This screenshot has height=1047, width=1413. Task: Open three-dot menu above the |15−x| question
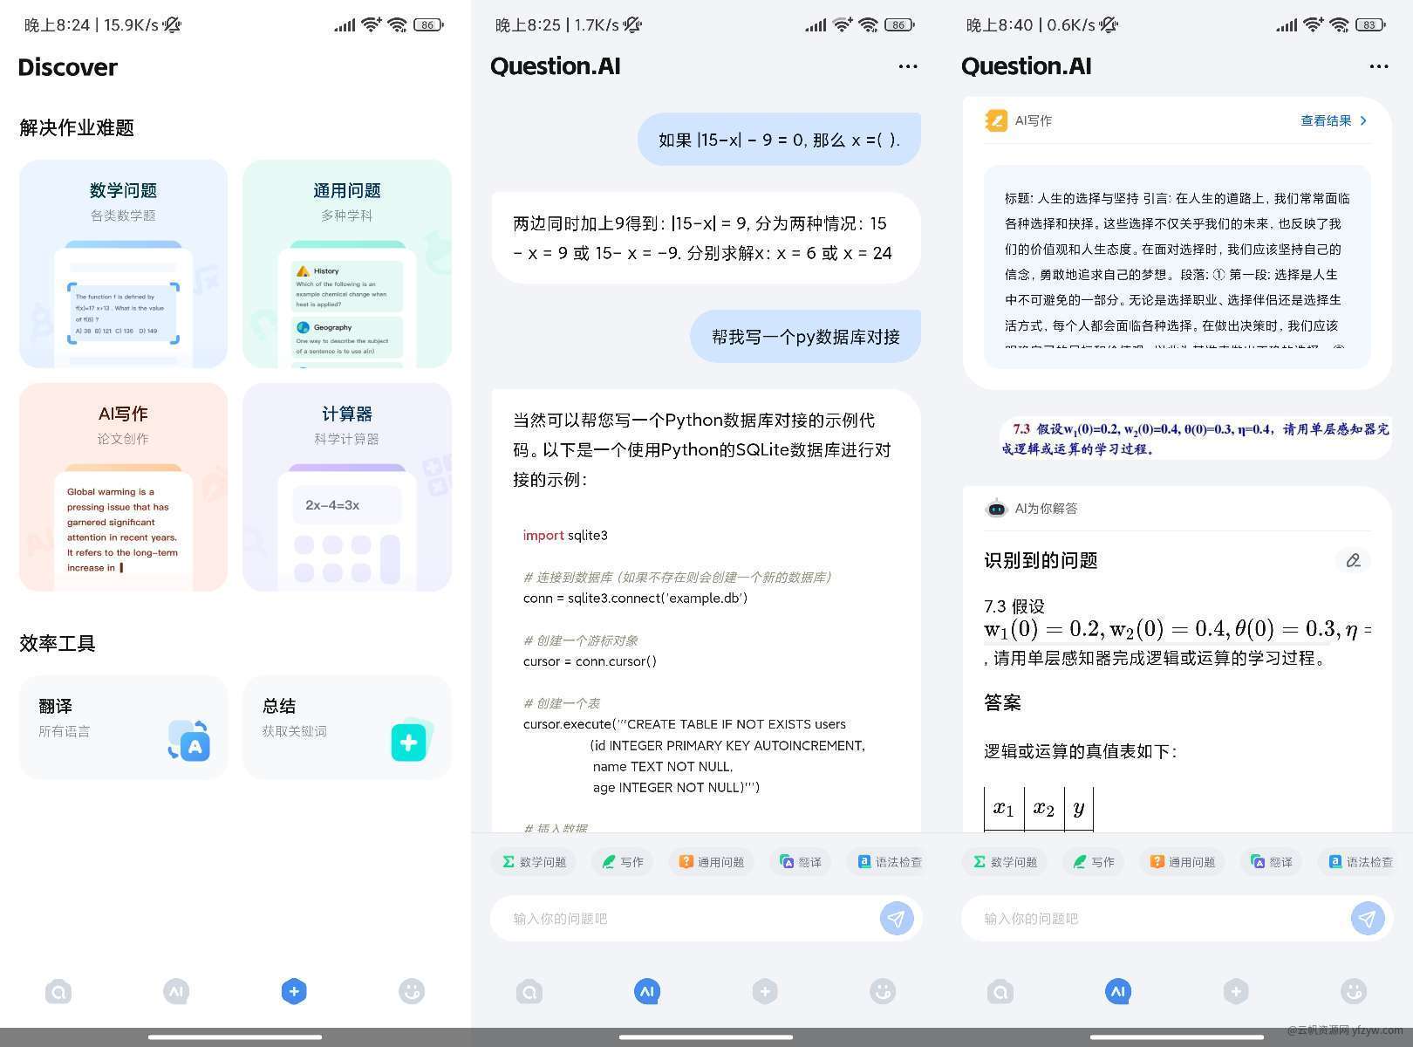pyautogui.click(x=908, y=66)
